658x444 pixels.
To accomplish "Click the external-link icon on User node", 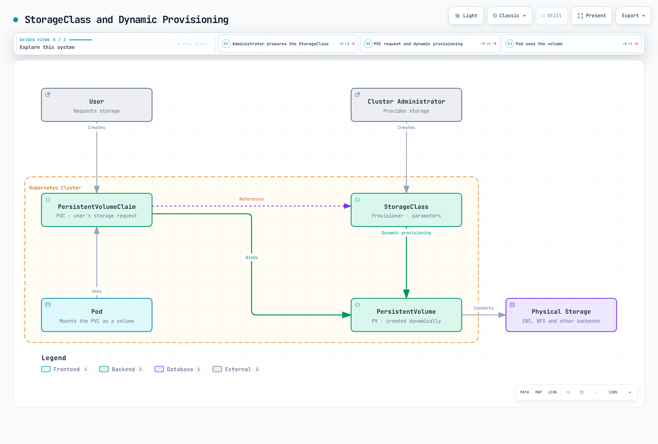I will (48, 95).
